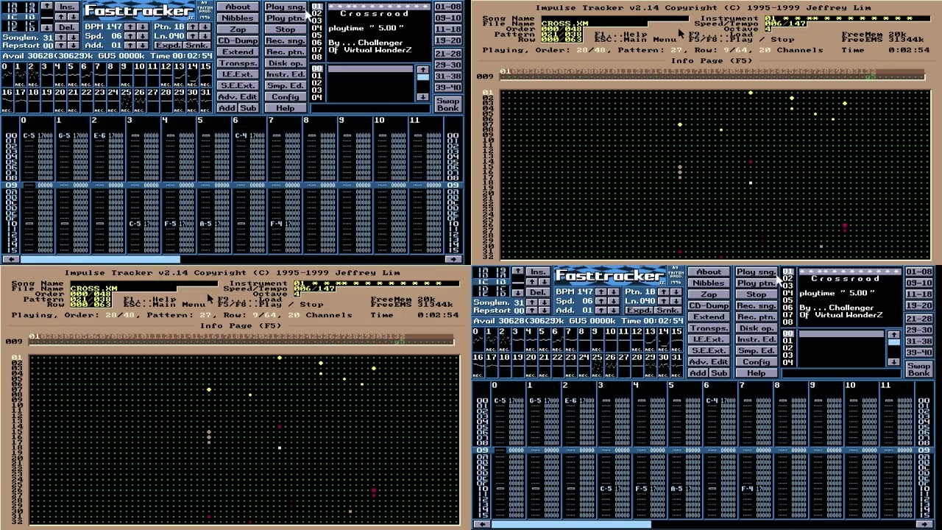The image size is (942, 530).
Task: Click 'Info Page (F5)' in upper-right Impulse Tracker
Action: (711, 61)
